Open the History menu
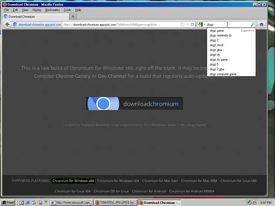This screenshot has height=206, width=275. pos(37,10)
